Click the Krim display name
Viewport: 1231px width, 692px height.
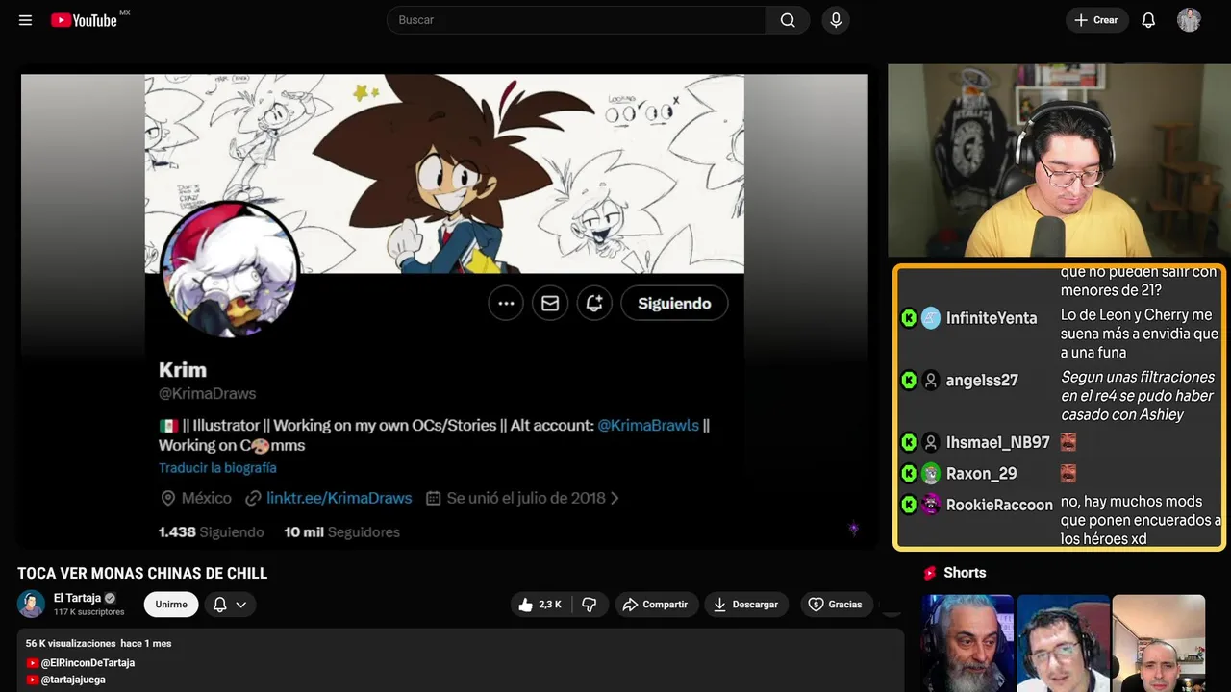point(183,370)
